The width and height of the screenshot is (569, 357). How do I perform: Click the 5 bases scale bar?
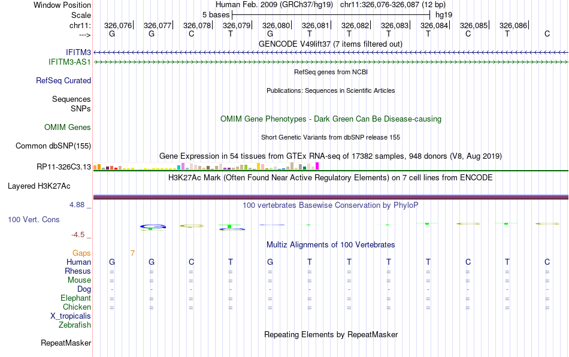(x=331, y=15)
